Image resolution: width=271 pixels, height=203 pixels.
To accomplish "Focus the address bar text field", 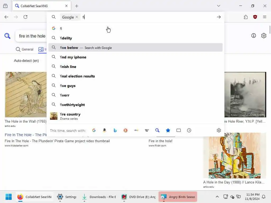I will tap(149, 17).
